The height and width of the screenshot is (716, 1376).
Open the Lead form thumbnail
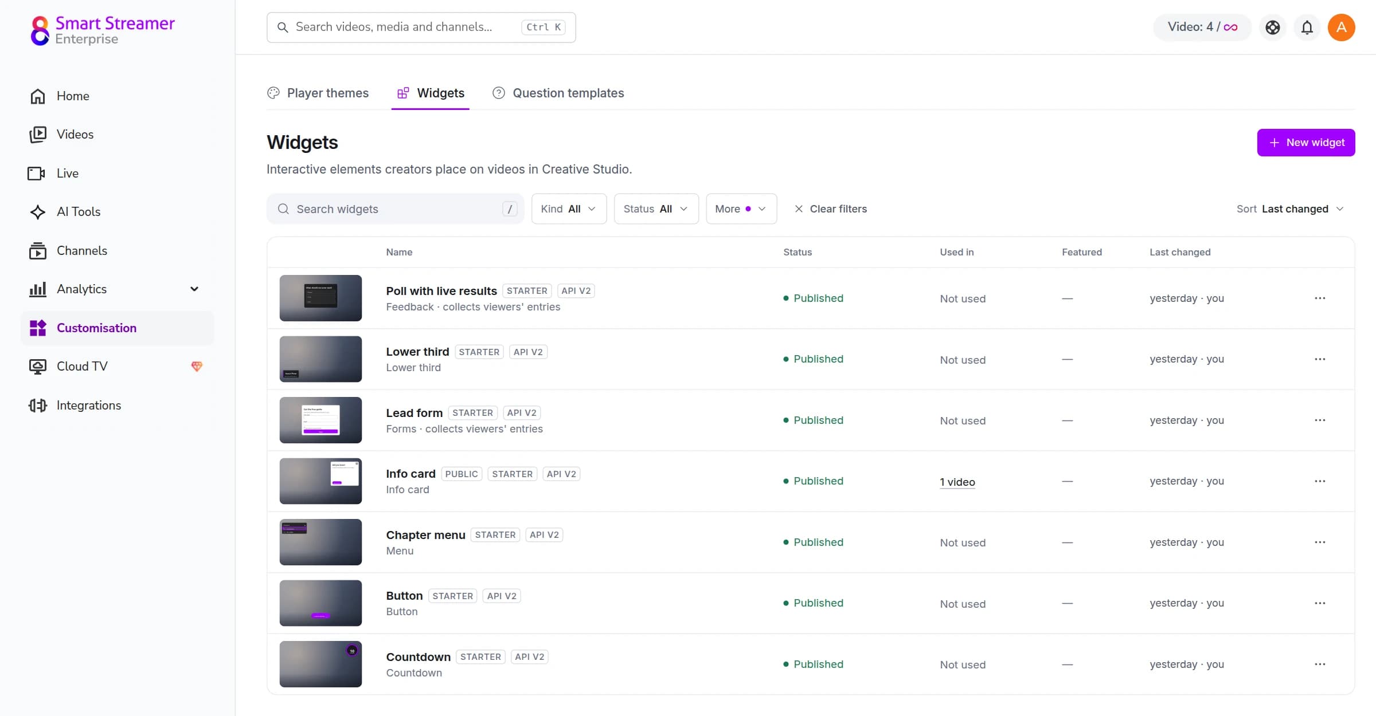coord(320,420)
